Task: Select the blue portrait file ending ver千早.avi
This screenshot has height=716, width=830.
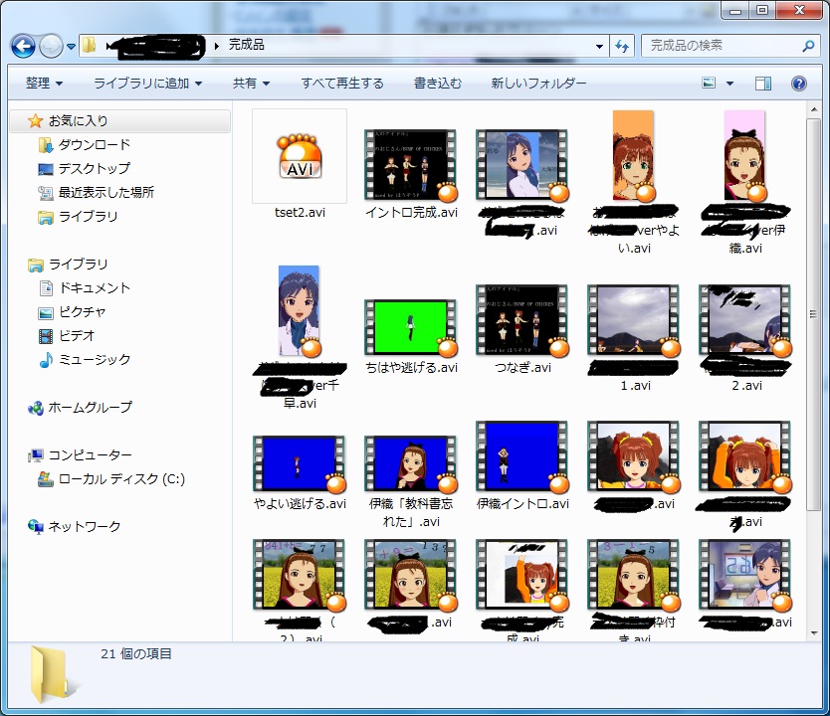Action: click(300, 311)
